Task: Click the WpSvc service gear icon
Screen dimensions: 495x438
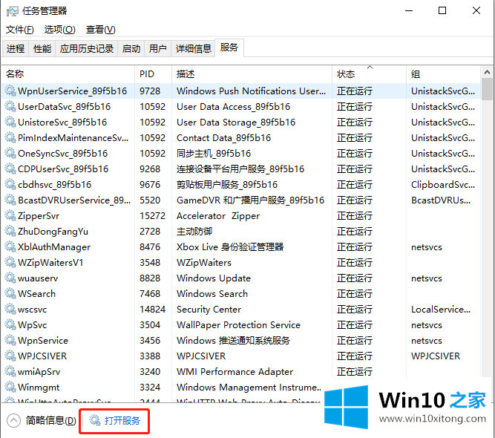Action: pyautogui.click(x=10, y=324)
